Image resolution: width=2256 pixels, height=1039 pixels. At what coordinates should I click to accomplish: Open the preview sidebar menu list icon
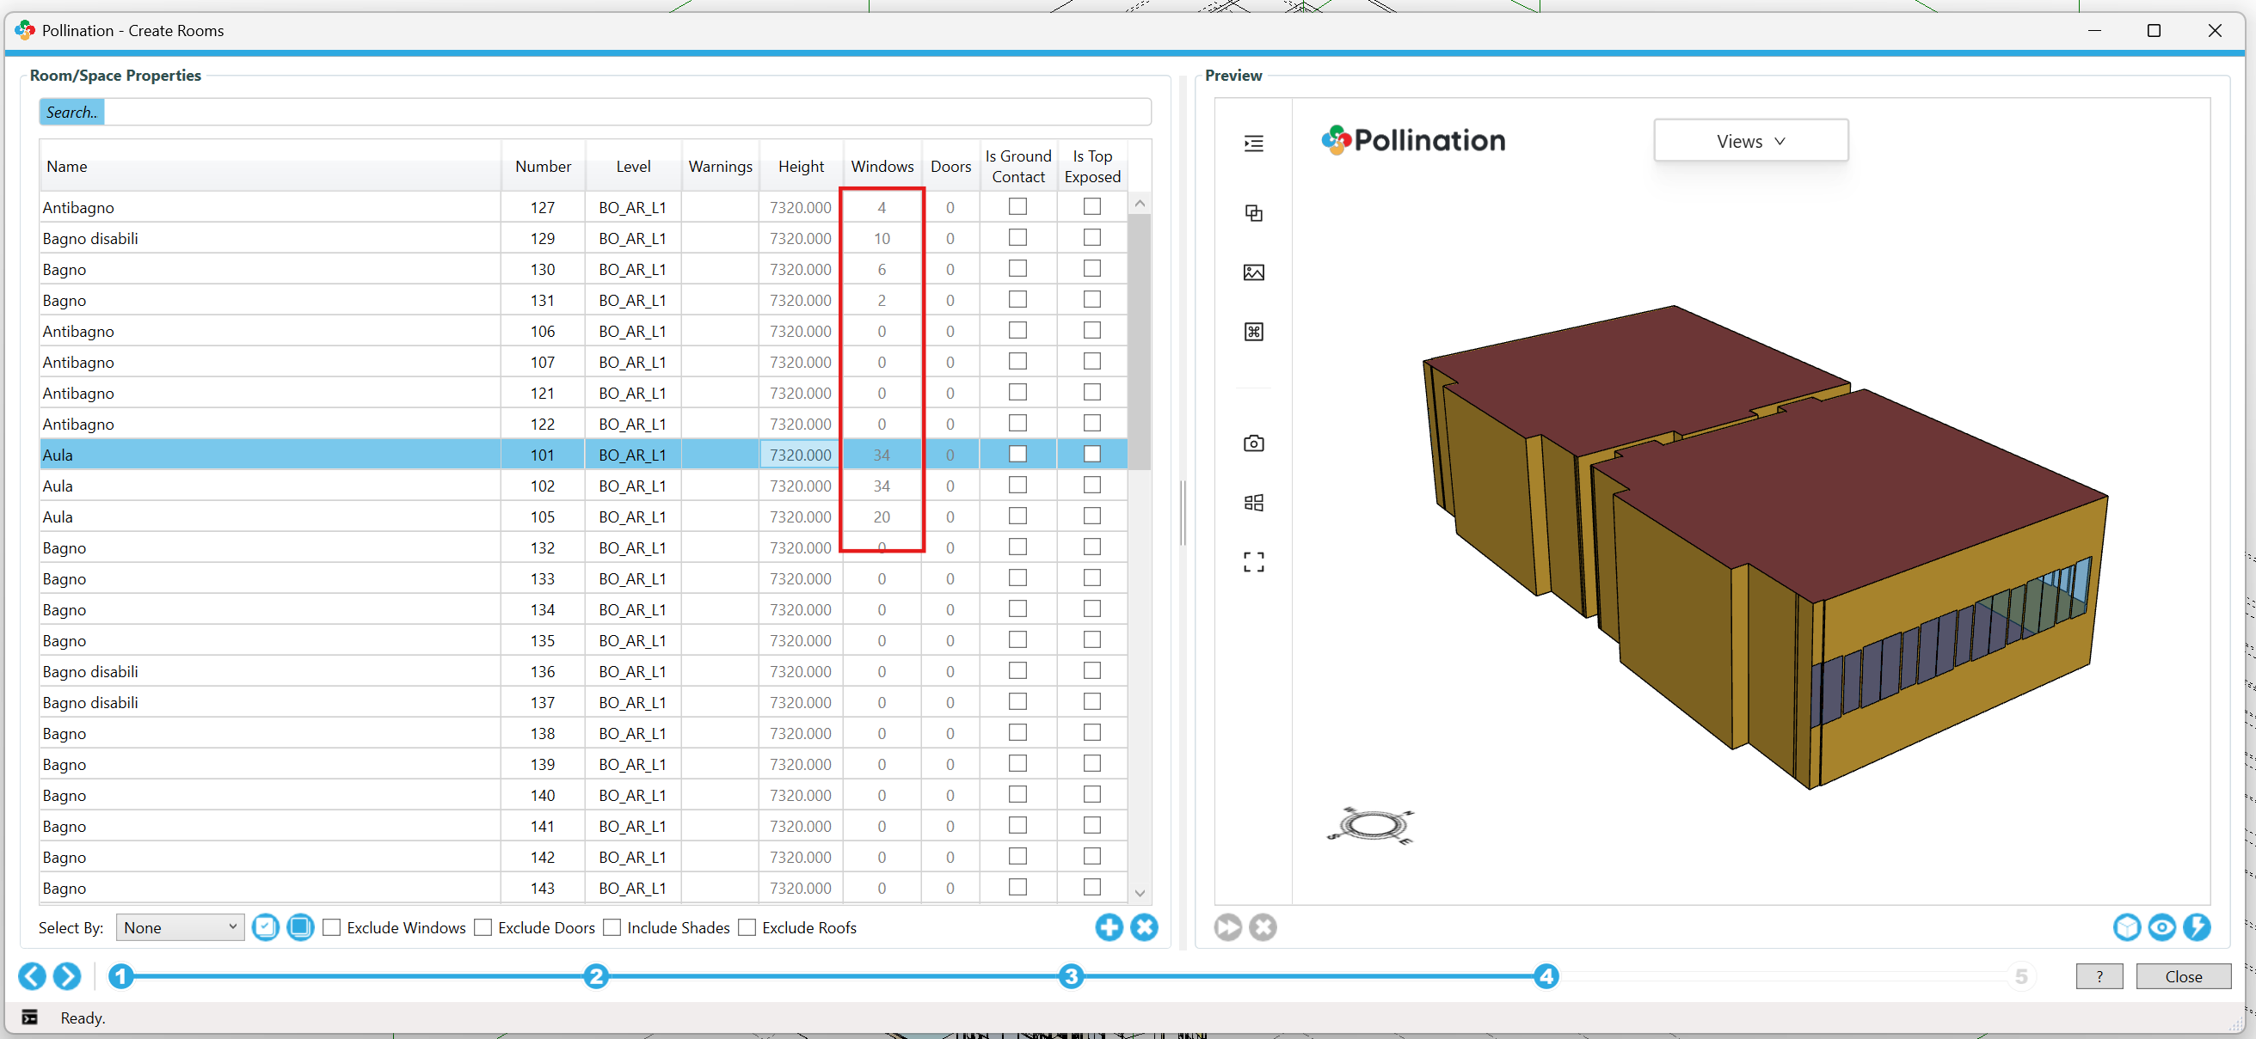[x=1253, y=144]
